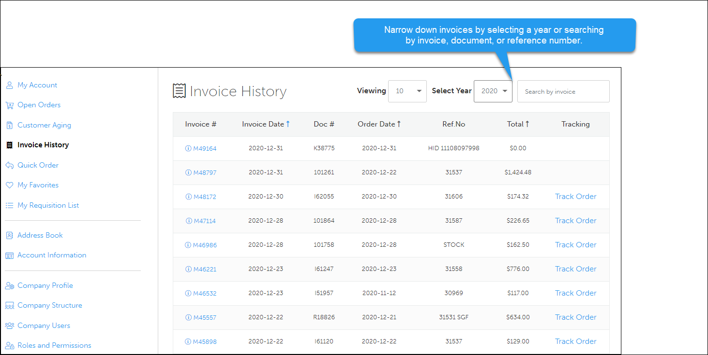
Task: Track Order for invoice M48172
Action: 575,197
